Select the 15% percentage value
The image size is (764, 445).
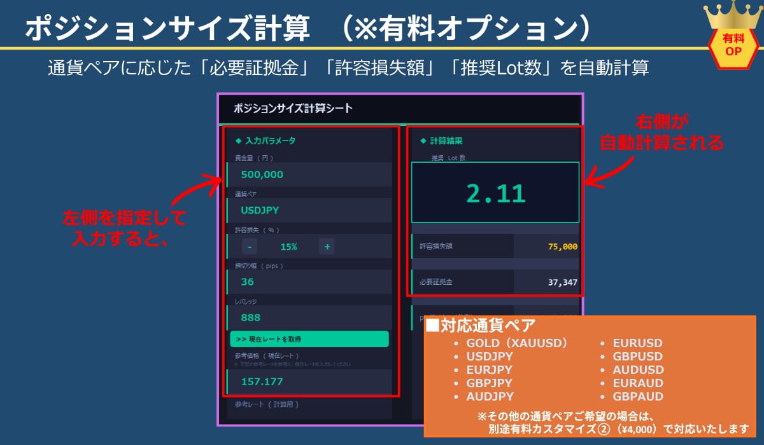pos(288,247)
